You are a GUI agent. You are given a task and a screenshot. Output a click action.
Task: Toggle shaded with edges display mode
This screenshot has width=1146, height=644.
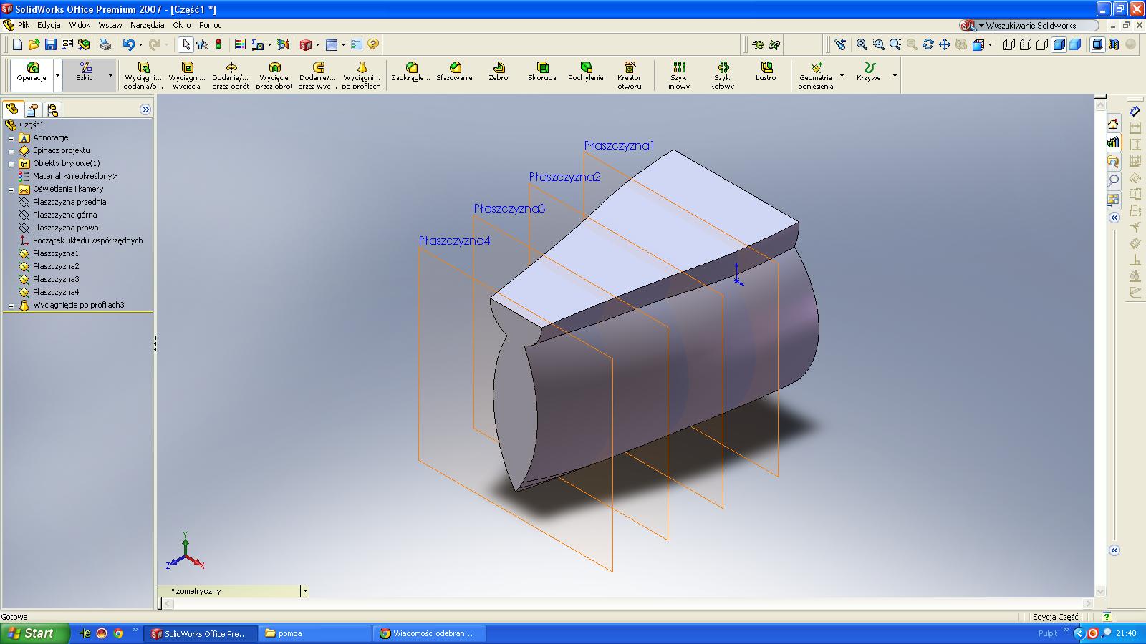[1059, 44]
